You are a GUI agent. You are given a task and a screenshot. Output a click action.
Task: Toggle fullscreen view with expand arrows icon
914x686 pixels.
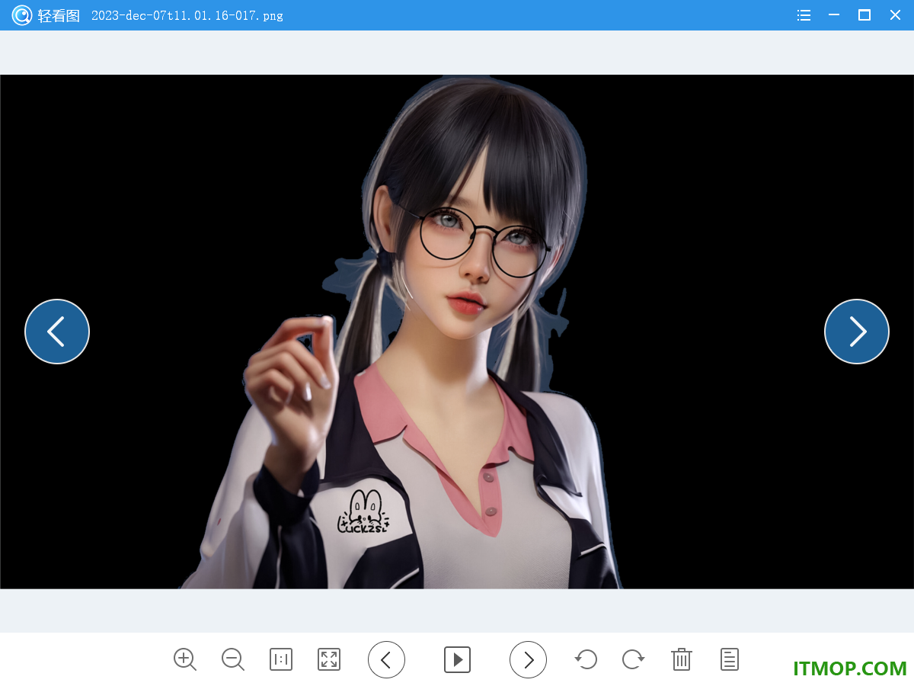329,659
